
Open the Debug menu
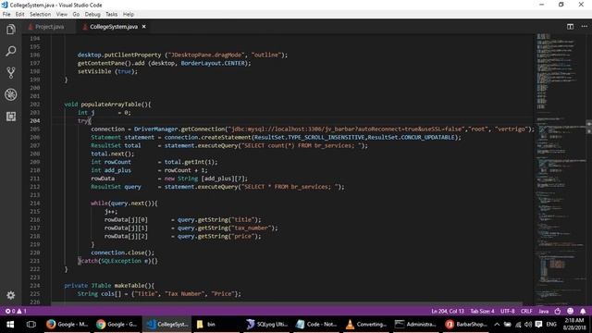[x=92, y=15]
